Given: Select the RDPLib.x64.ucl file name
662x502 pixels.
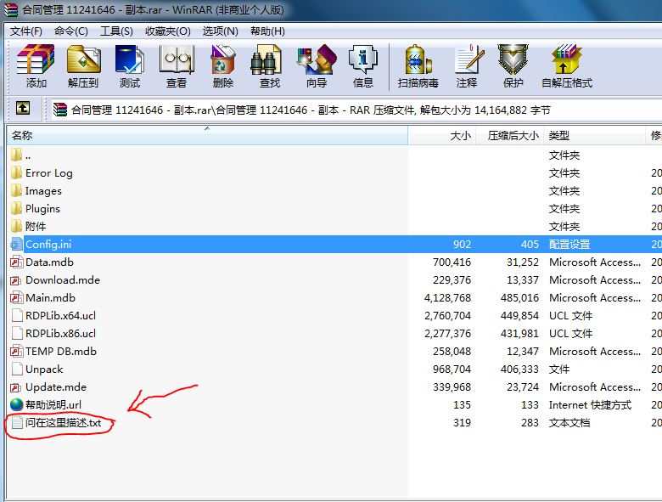Looking at the screenshot, I should point(61,315).
